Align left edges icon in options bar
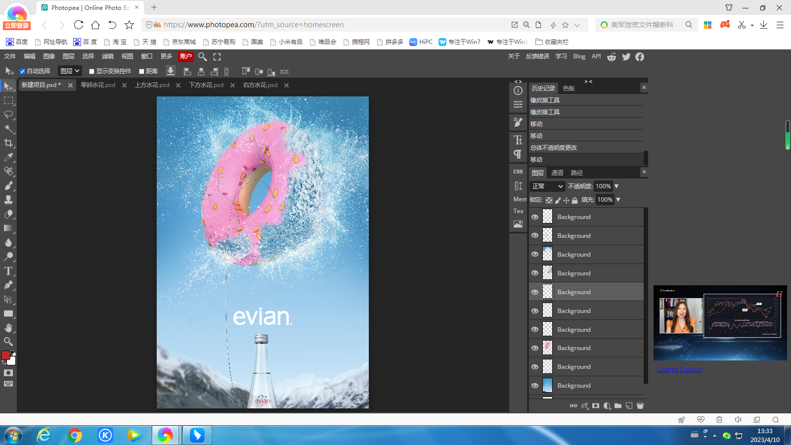 pyautogui.click(x=187, y=72)
